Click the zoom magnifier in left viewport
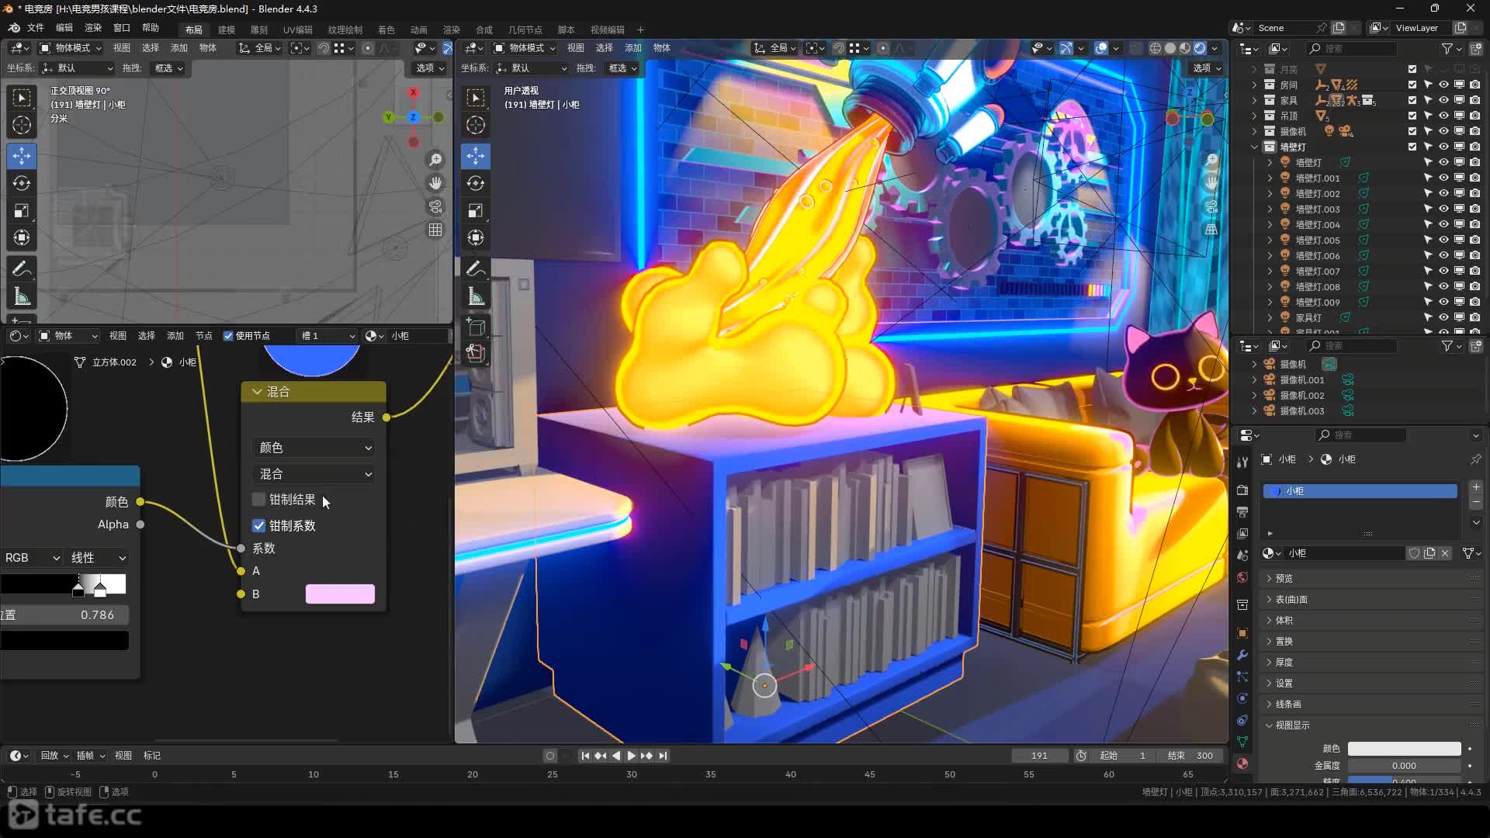Screen dimensions: 1490x838 (435, 160)
